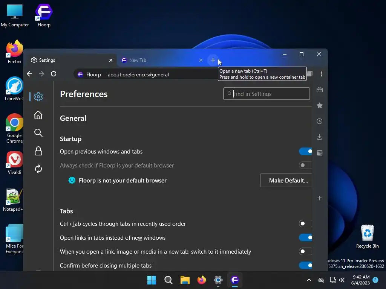
Task: Toggle Always check if Floorp is default browser
Action: [305, 166]
